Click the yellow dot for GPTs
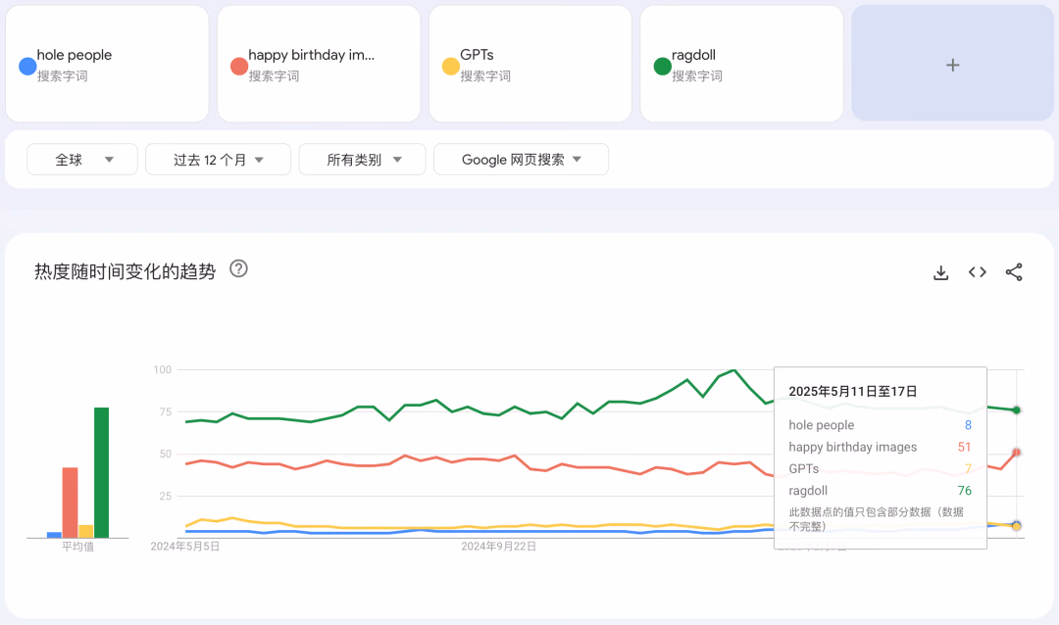The height and width of the screenshot is (625, 1059). 450,67
